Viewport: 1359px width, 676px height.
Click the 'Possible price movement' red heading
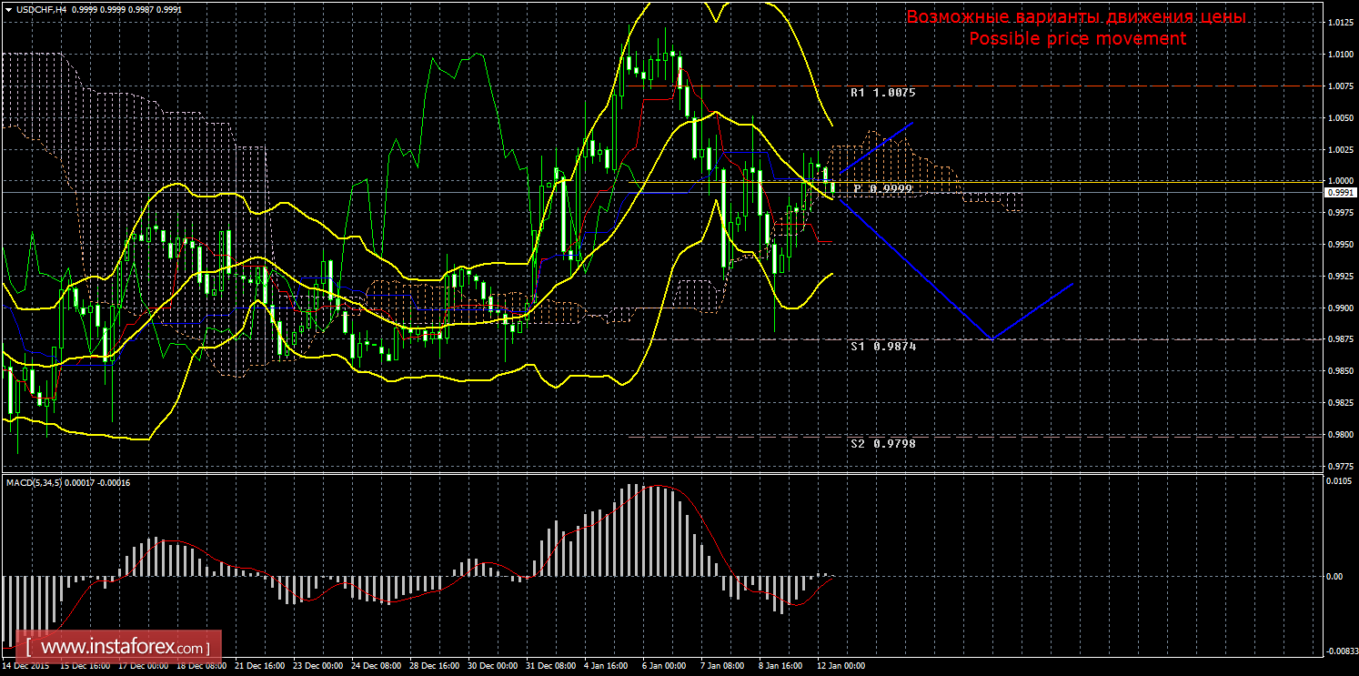point(1077,38)
